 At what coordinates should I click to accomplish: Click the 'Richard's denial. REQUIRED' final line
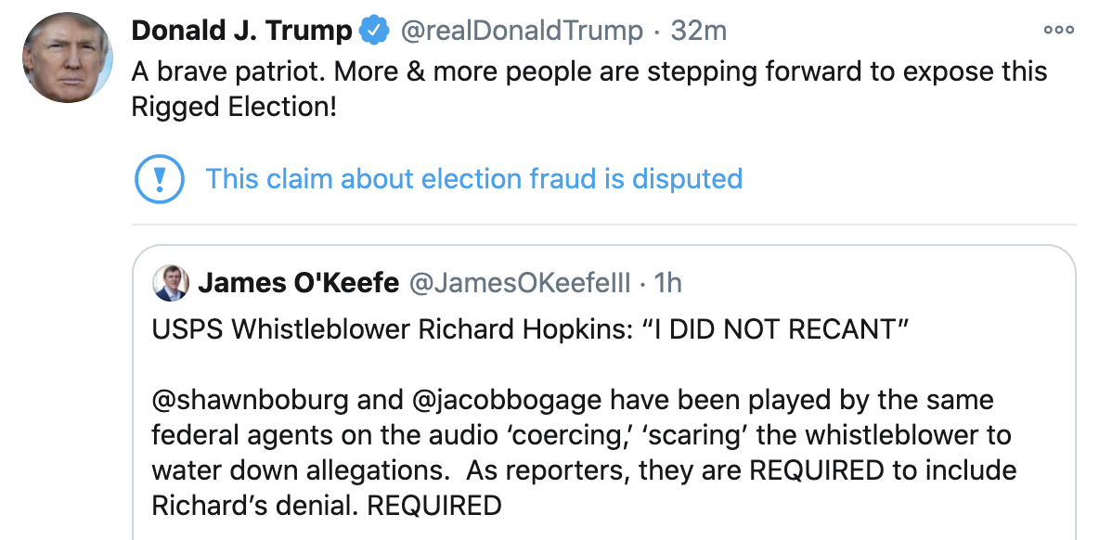(x=327, y=506)
